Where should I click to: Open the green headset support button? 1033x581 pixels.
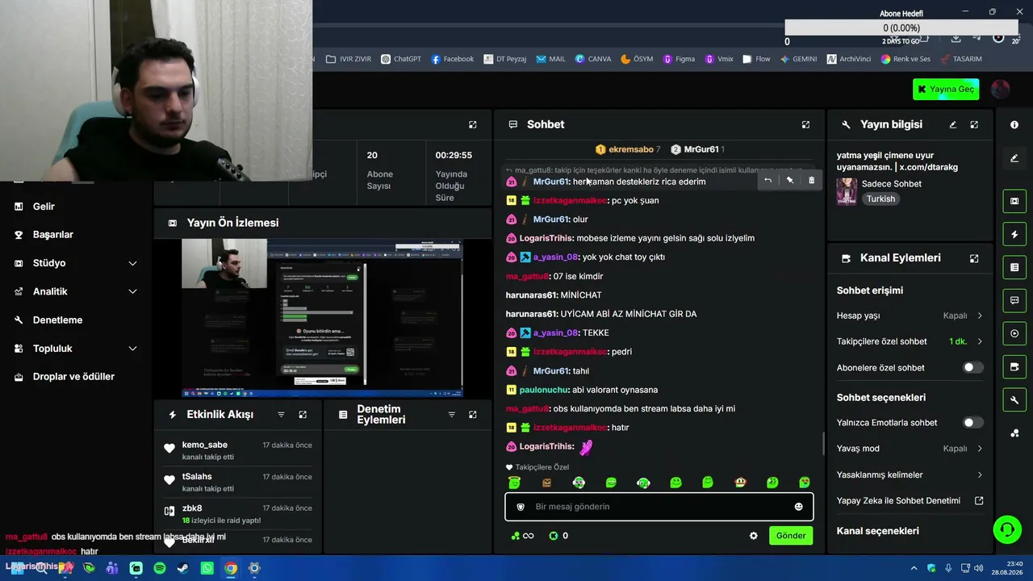pyautogui.click(x=1007, y=529)
